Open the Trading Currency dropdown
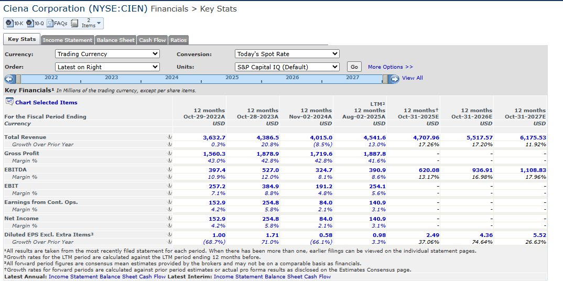Screen dimensions: 563x281 click(x=107, y=54)
